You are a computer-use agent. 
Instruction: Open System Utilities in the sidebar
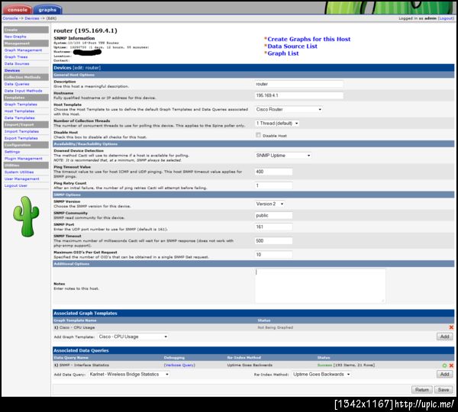(19, 172)
